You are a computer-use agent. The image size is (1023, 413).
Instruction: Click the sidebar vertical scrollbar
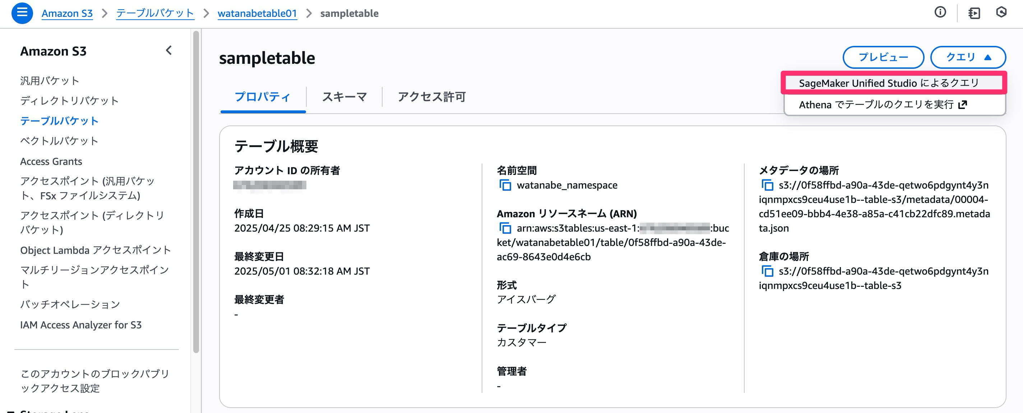click(x=196, y=190)
